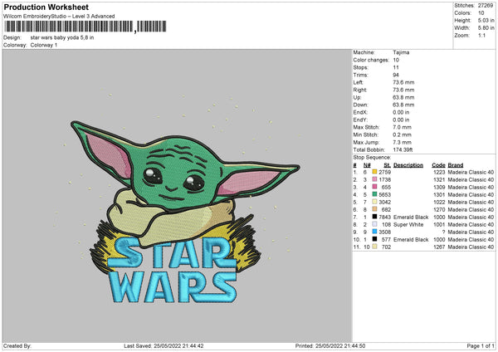Click the Brand column header
The image size is (498, 352).
456,165
